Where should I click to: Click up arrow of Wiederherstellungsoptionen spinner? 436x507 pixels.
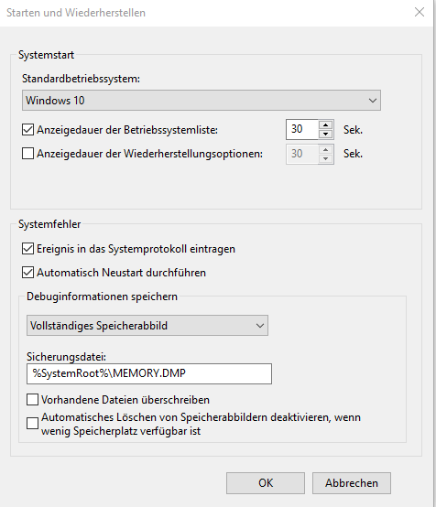tap(325, 149)
